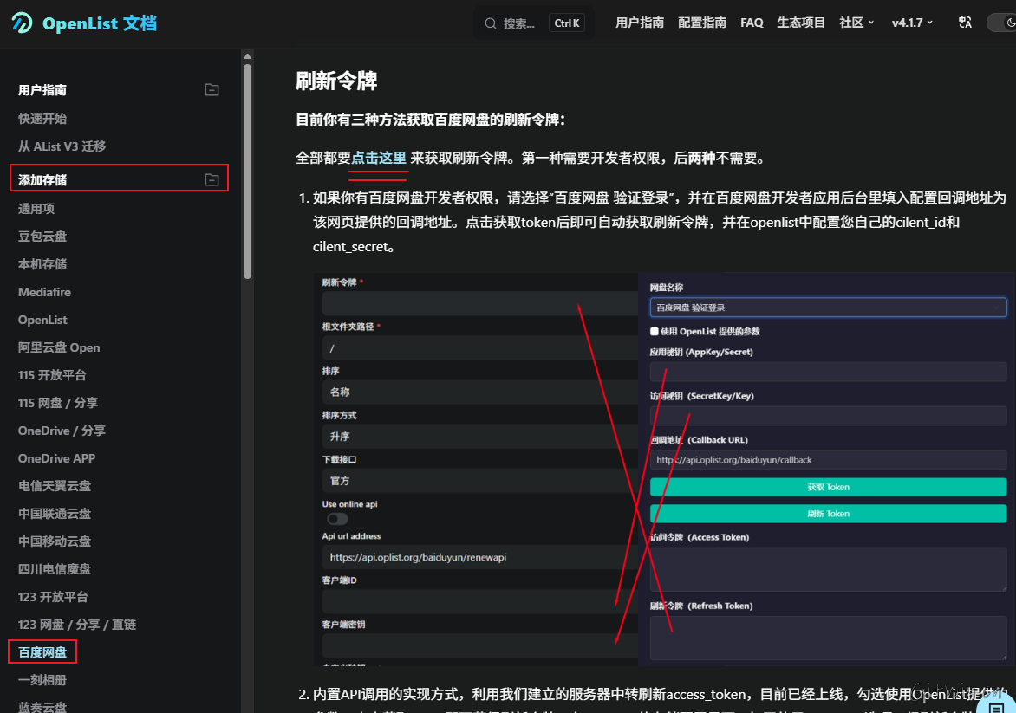Open 中国移动云盘 in sidebar
1016x713 pixels.
point(55,541)
